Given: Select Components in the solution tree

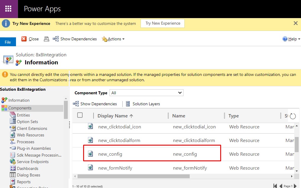Looking at the screenshot, I should (x=20, y=108).
